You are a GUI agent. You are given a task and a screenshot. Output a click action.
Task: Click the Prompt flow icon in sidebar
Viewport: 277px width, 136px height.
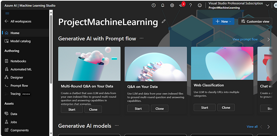(7, 86)
